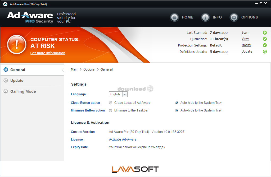Click the 5 days ago definitions link
Viewport: 271px width, 177px height.
(x=219, y=52)
